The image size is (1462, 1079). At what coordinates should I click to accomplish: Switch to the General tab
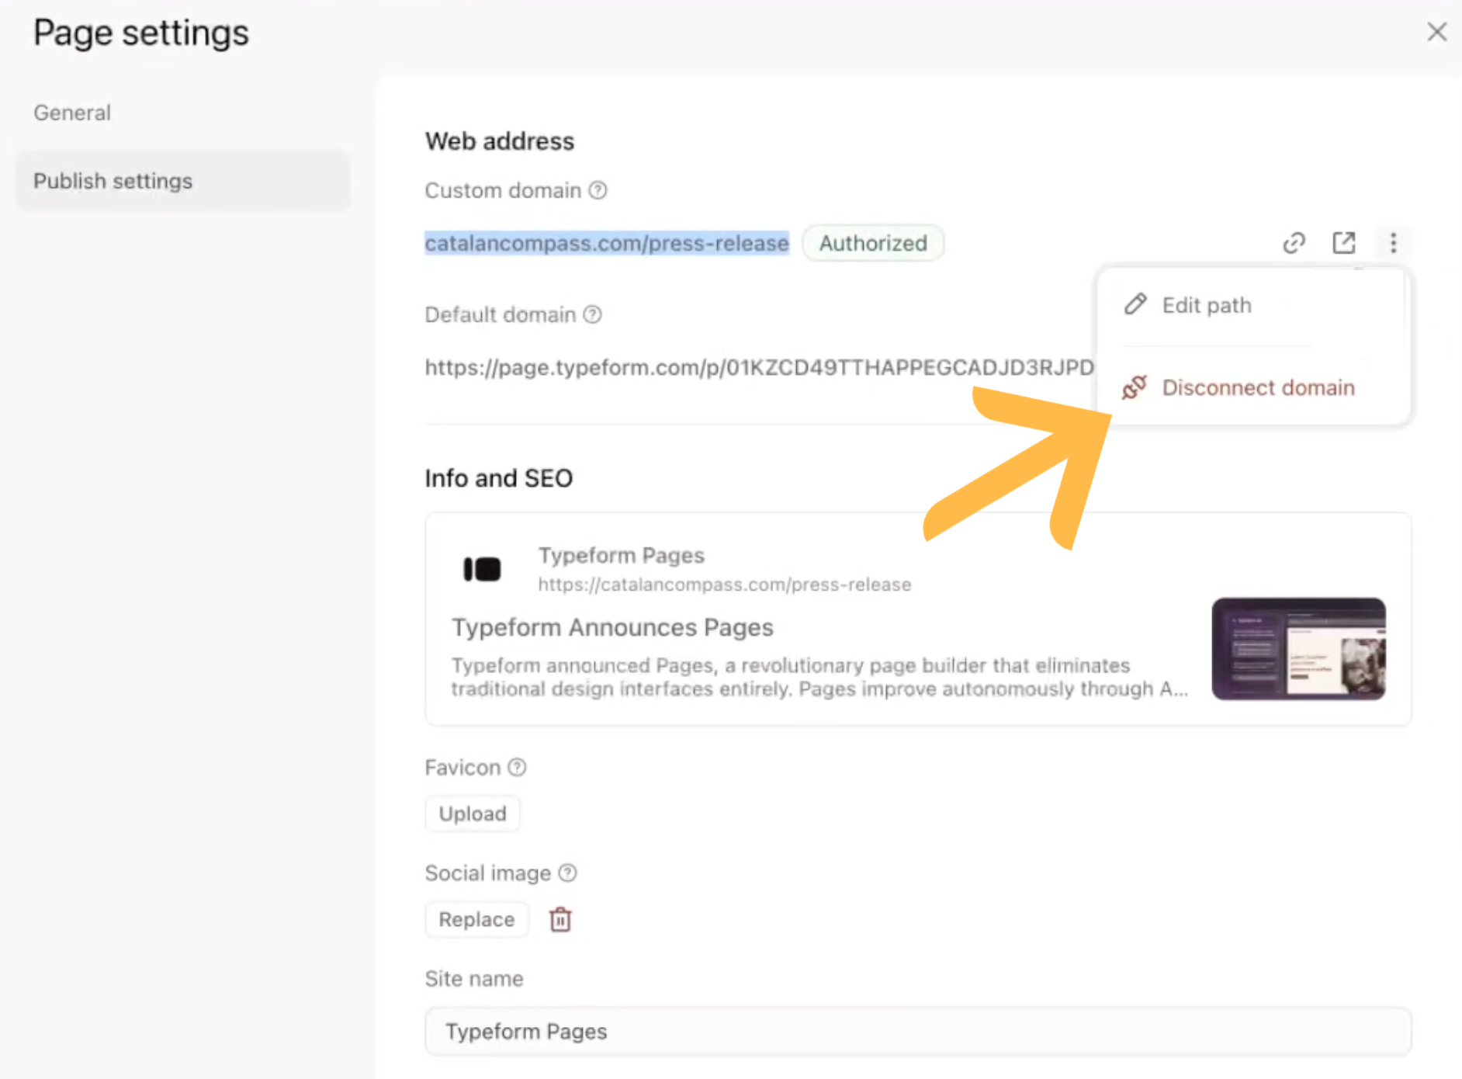pos(72,113)
